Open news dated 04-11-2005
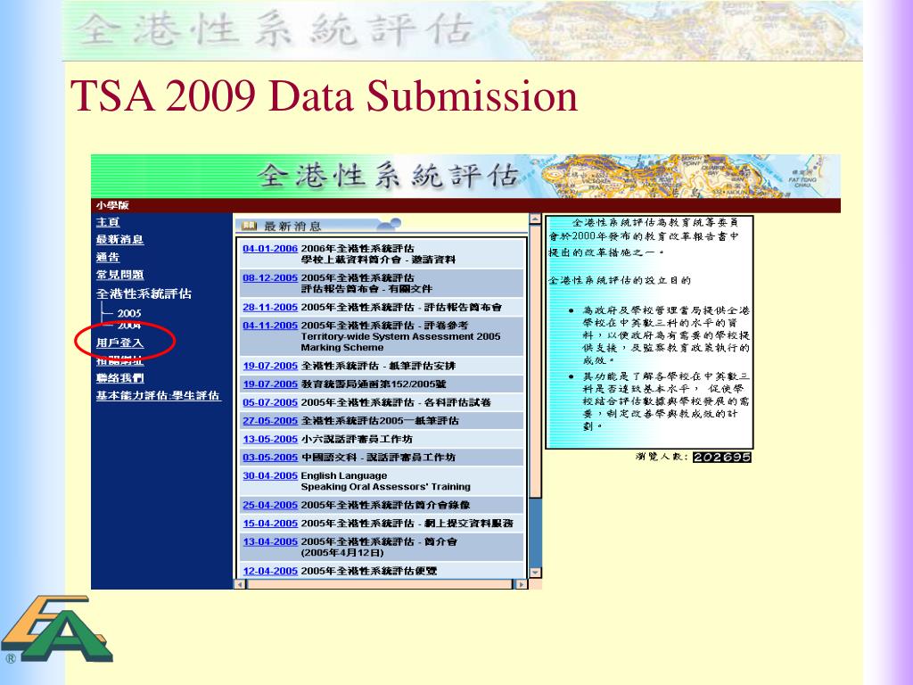This screenshot has width=913, height=685. 270,326
